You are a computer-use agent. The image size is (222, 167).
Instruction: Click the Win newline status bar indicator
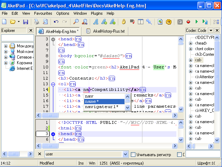92,163
